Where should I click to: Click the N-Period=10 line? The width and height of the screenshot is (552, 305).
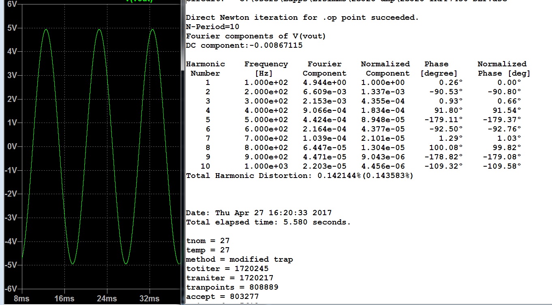(x=212, y=27)
